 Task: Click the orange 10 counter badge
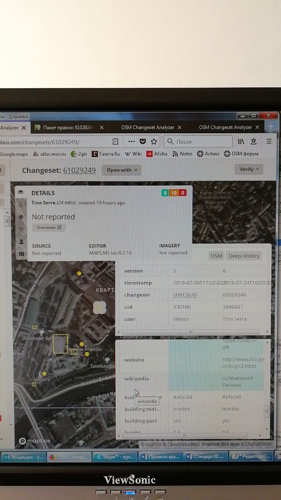(x=174, y=193)
